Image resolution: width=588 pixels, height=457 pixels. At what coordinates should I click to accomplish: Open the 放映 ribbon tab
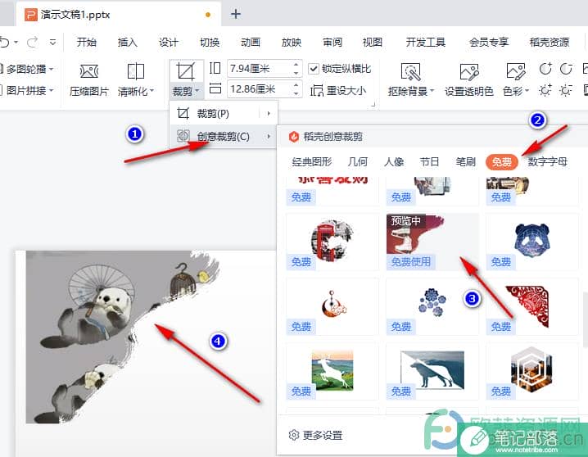point(292,42)
